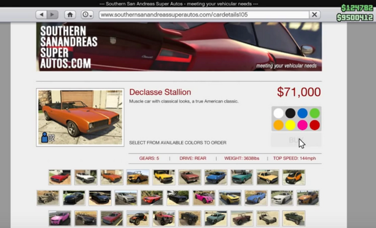This screenshot has width=376, height=228.
Task: Open the red convertible thumbnail in the first row
Action: [x=60, y=177]
